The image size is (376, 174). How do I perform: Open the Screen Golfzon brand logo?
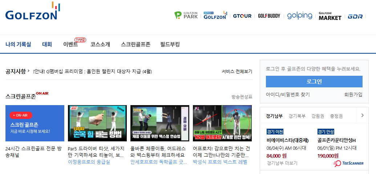[x=215, y=15]
